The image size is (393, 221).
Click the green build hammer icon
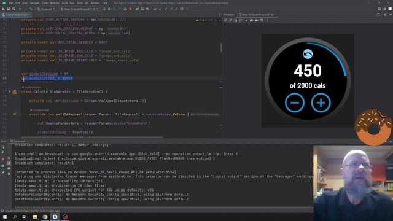point(31,9)
